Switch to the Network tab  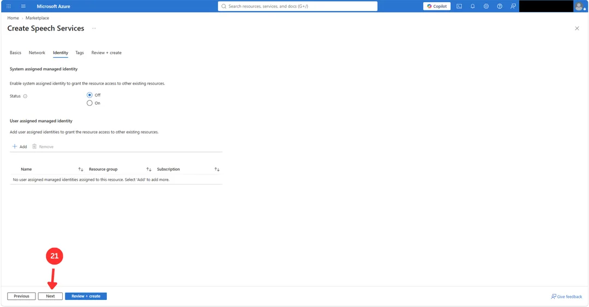37,52
